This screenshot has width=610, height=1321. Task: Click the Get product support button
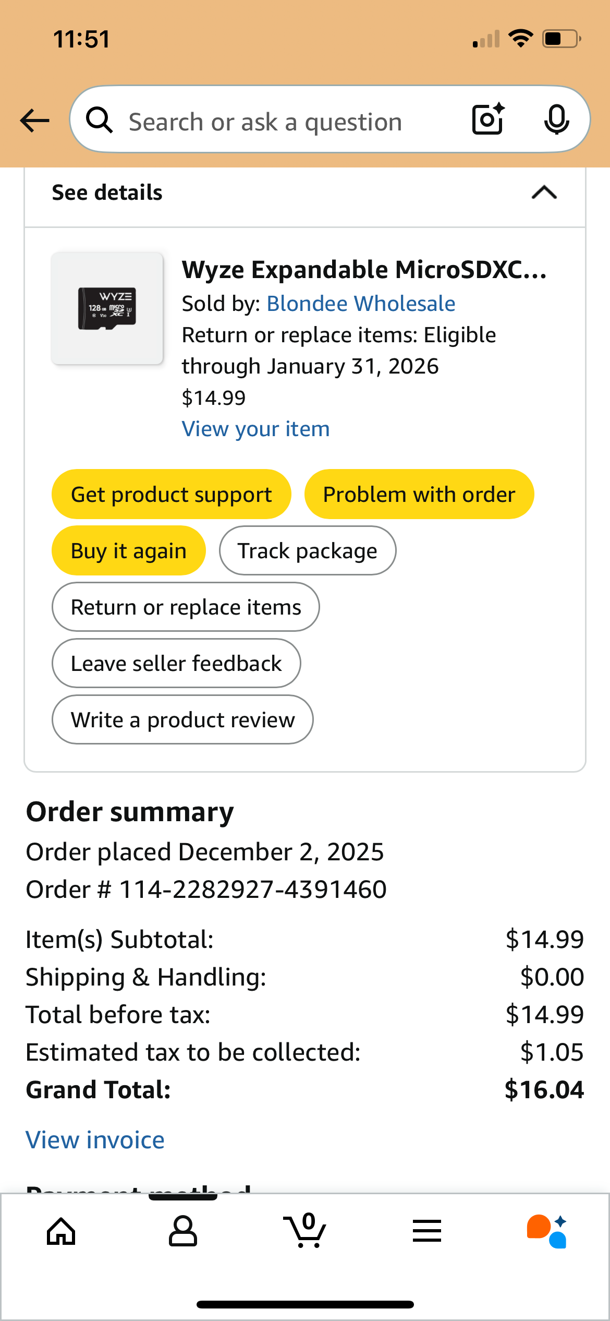pyautogui.click(x=171, y=494)
